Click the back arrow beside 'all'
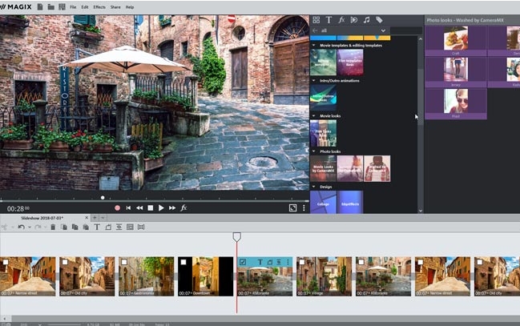The height and width of the screenshot is (326, 520). click(x=315, y=30)
